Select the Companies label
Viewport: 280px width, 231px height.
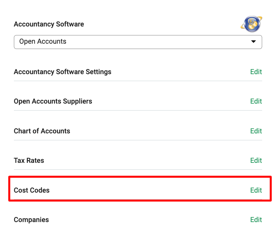(31, 220)
